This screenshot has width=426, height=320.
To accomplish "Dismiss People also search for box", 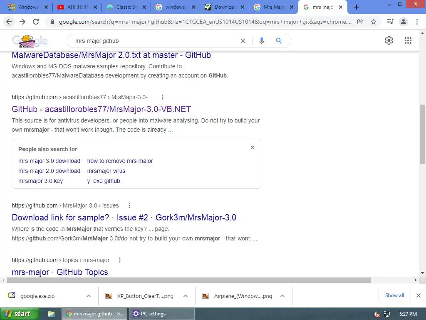I will tap(253, 147).
